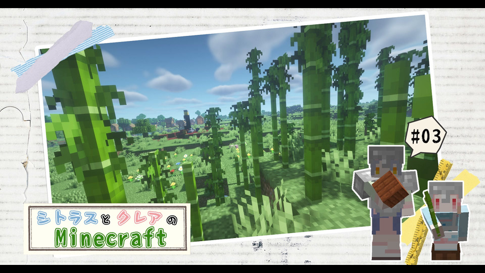Screen dimensions: 485x273
Task: Click the pink クレア text
Action: pyautogui.click(x=140, y=218)
